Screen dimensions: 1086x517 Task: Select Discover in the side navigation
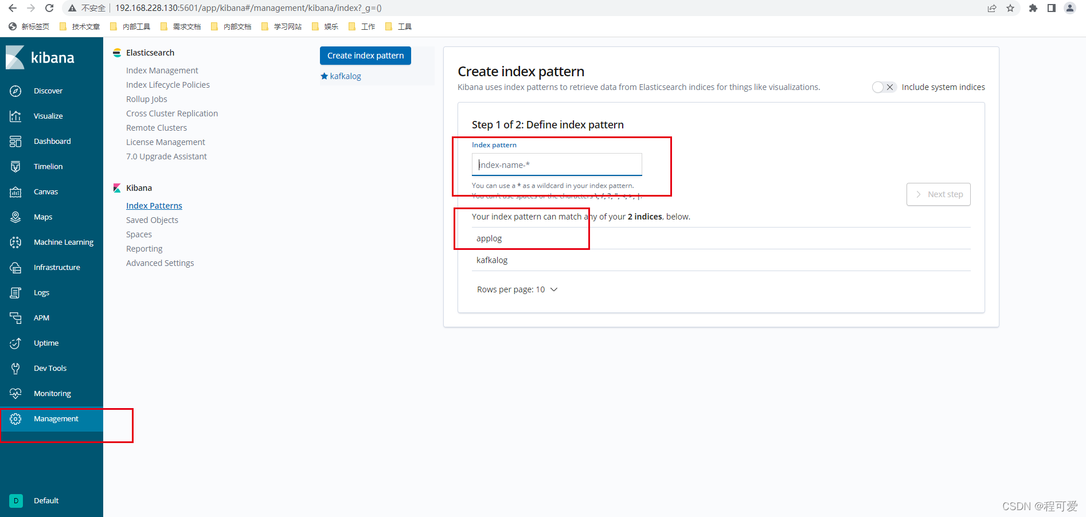(48, 91)
